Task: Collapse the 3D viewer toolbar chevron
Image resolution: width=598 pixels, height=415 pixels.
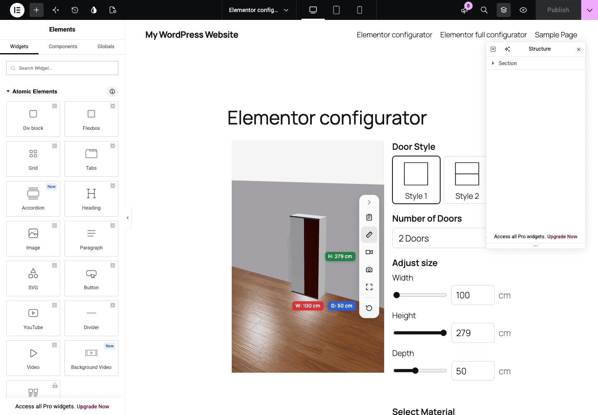Action: tap(369, 203)
